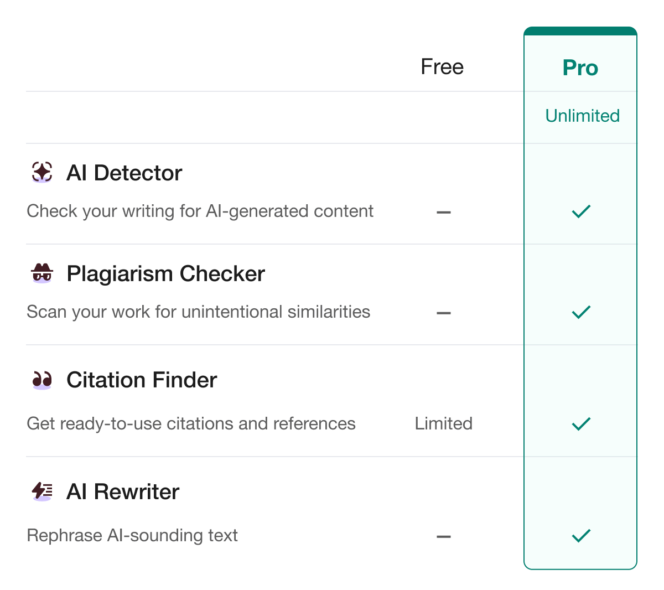Open the AI Detector feature title
The image size is (664, 590).
[x=124, y=173]
